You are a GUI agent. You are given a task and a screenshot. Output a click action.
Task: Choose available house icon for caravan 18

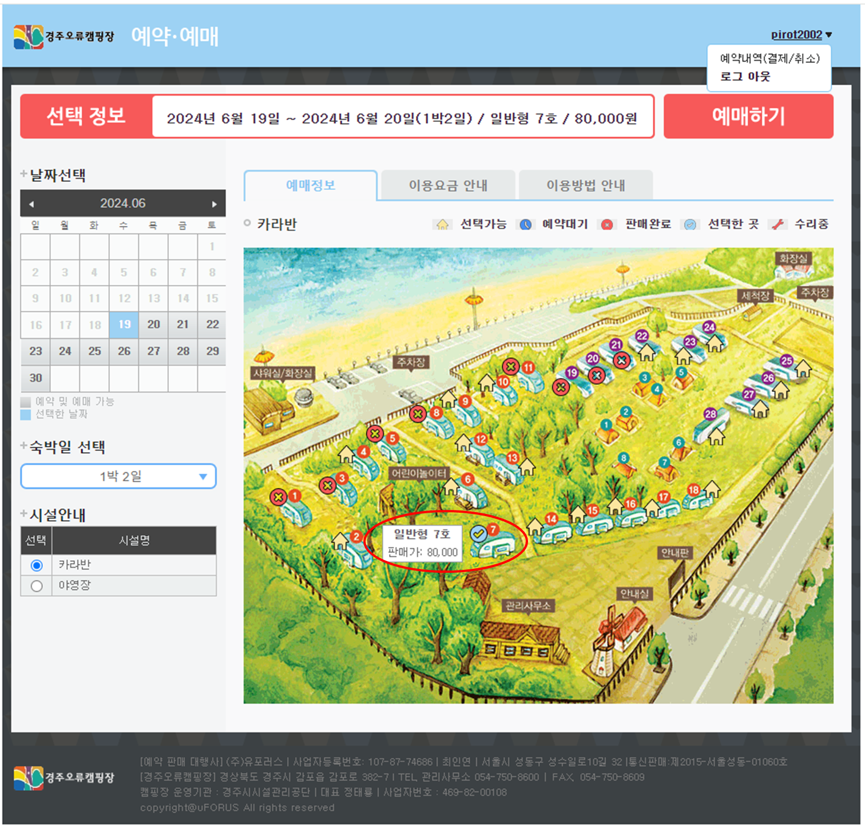(x=712, y=490)
